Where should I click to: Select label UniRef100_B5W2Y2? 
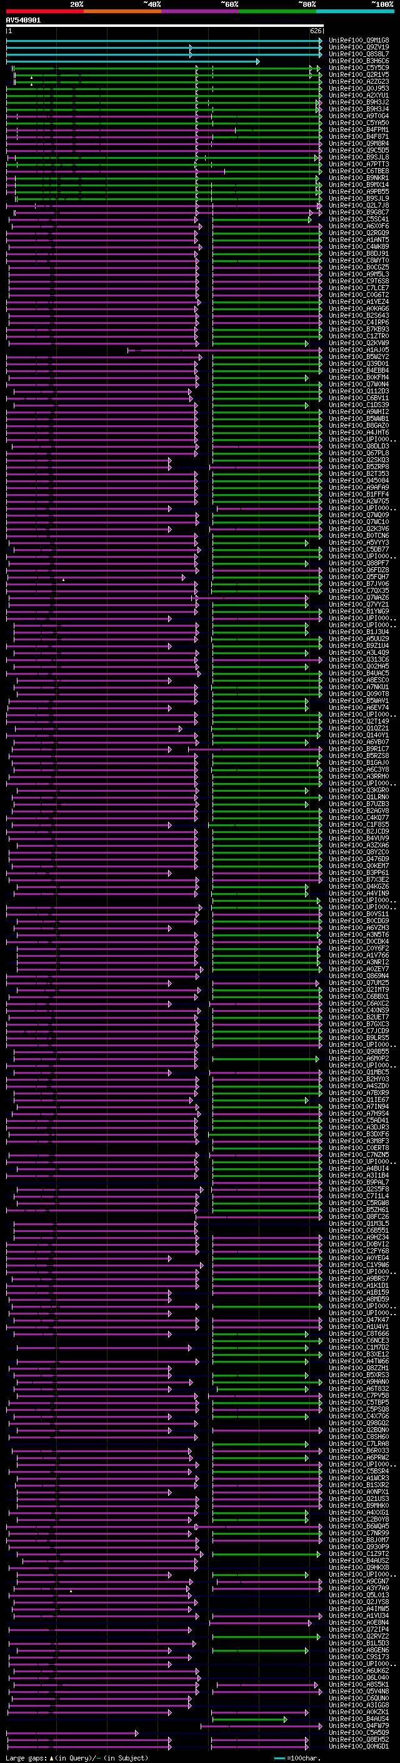359,356
